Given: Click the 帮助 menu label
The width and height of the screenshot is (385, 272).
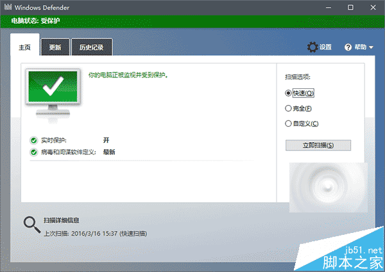Looking at the screenshot, I should 360,47.
